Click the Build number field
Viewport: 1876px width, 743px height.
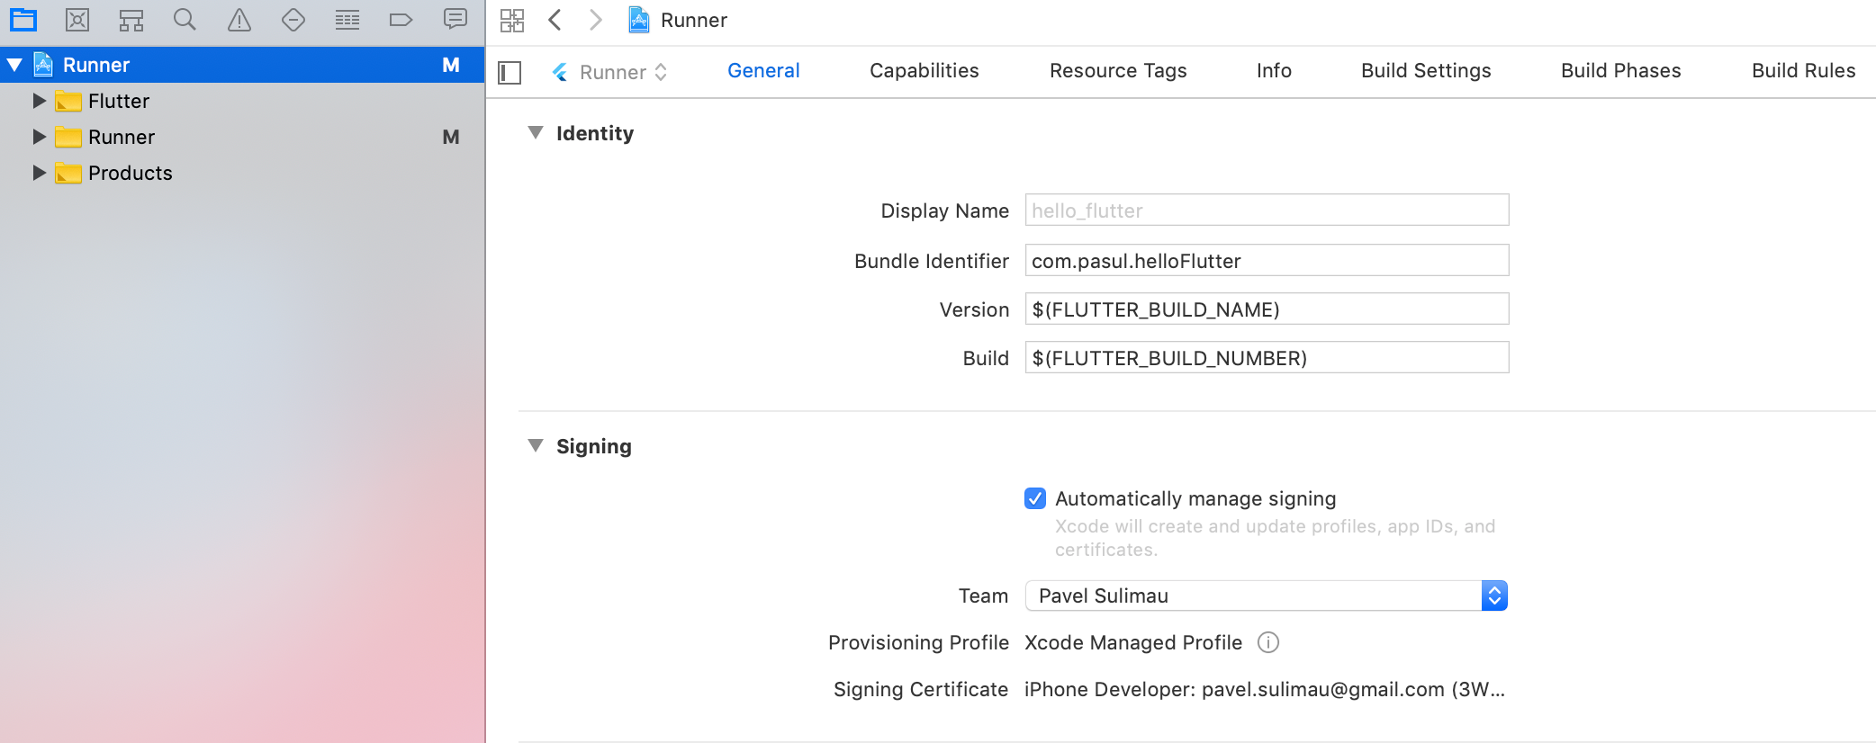[x=1267, y=358]
